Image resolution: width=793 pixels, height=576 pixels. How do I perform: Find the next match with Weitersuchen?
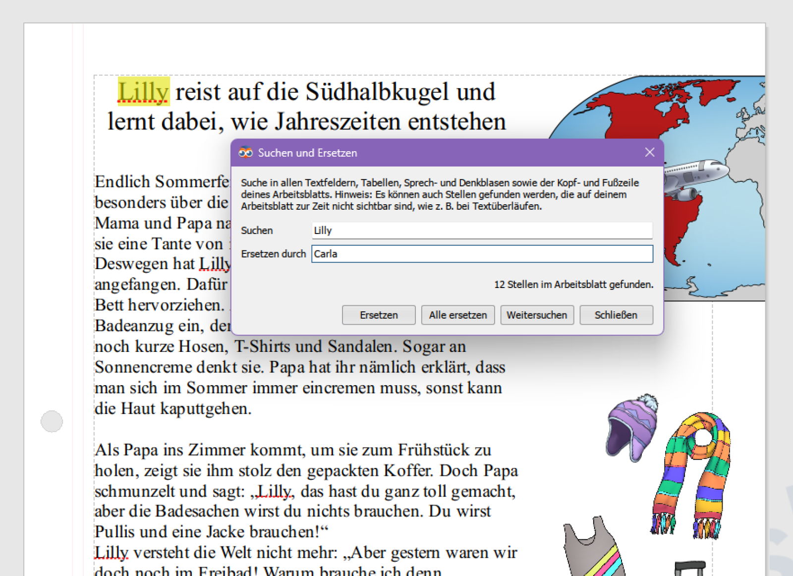[537, 315]
